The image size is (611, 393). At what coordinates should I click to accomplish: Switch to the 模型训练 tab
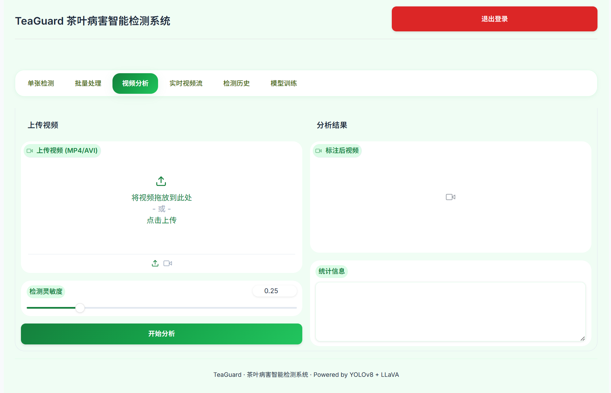click(x=284, y=83)
